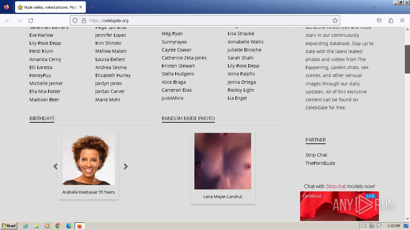Screen dimensions: 410x230
Task: Open the Eve Harlow link
Action: click(41, 35)
